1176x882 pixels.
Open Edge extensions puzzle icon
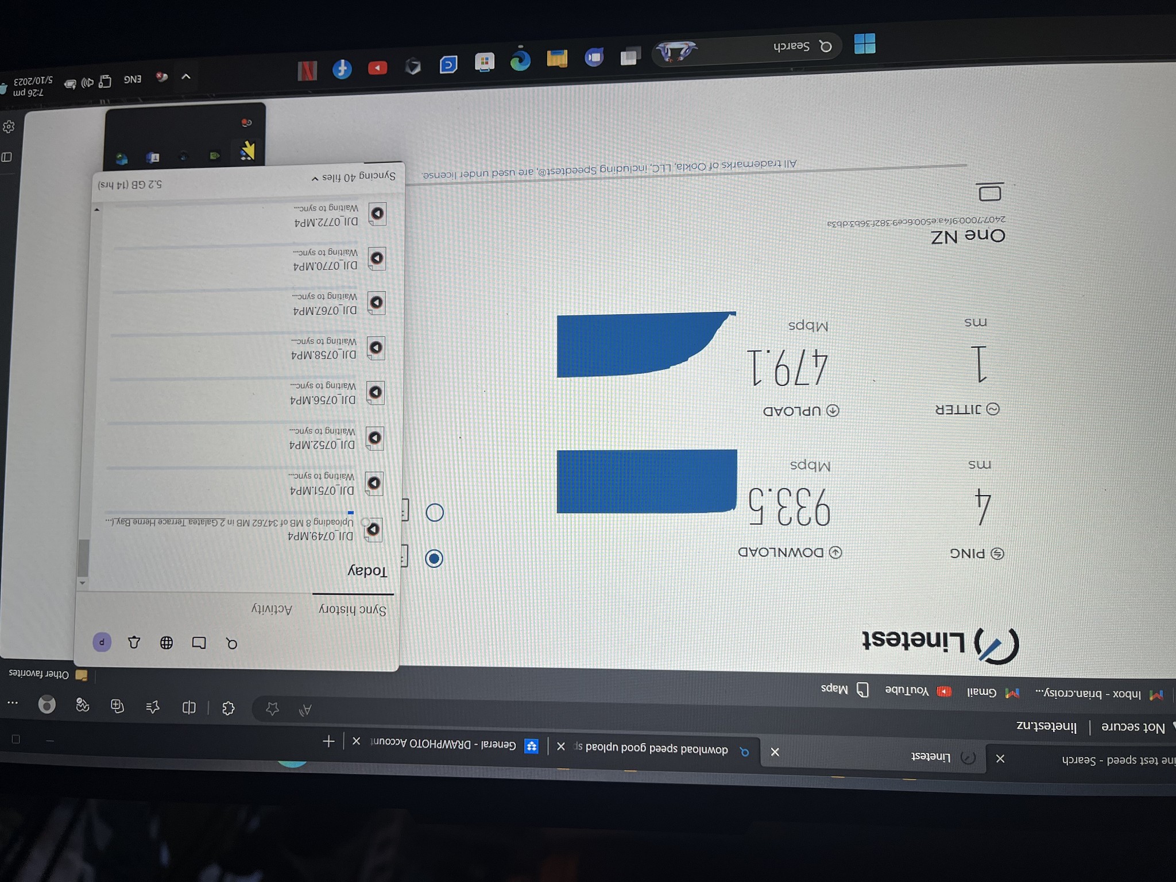coord(228,708)
